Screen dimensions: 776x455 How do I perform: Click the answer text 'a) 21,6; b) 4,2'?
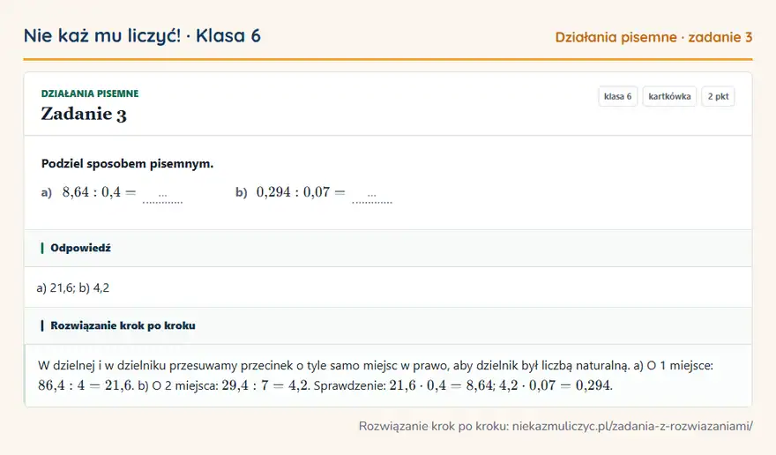[x=72, y=288]
